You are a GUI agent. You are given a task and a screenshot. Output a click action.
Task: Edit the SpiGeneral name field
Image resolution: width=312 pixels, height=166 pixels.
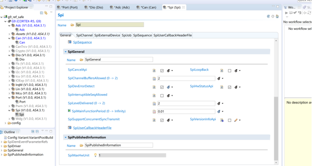[118, 59]
